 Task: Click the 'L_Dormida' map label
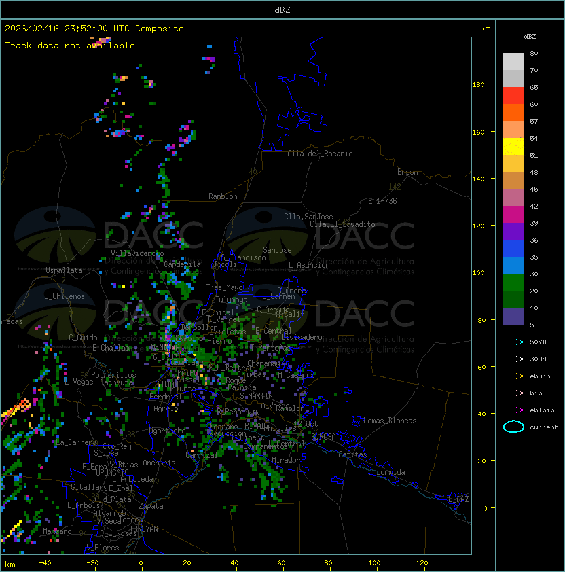pos(386,472)
